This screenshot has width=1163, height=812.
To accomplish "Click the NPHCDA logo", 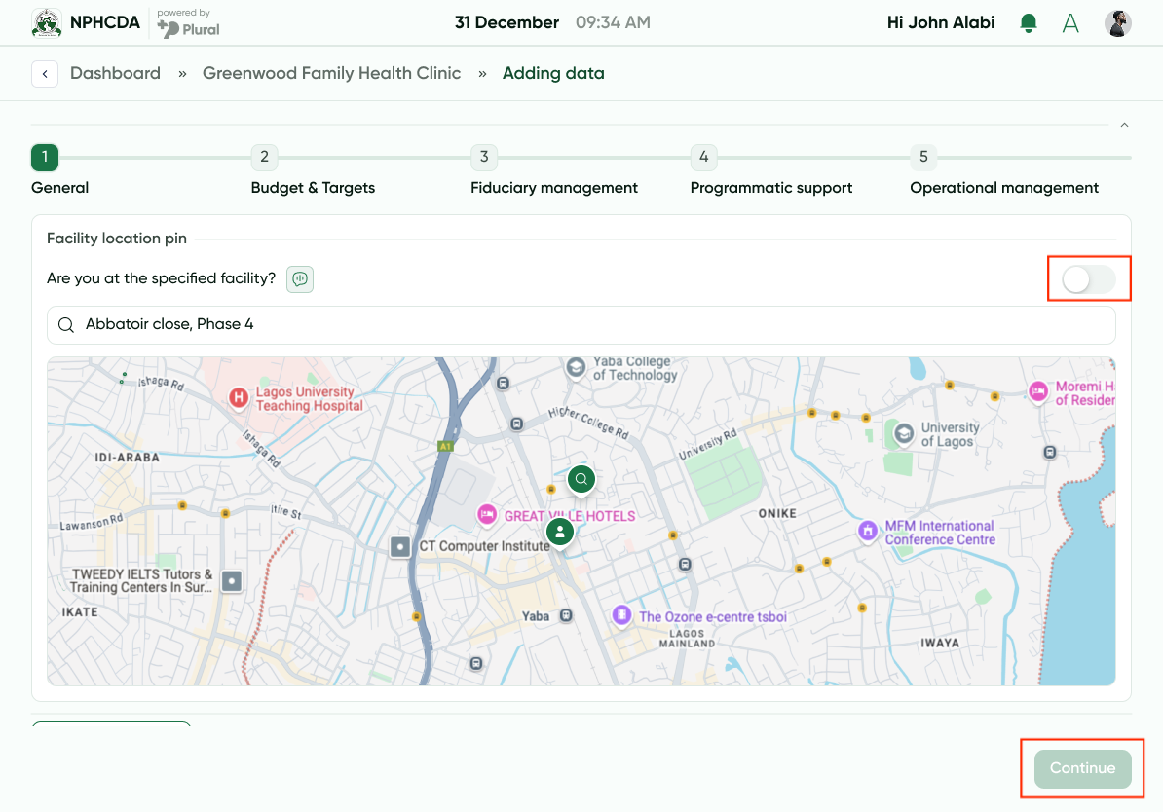I will point(47,23).
